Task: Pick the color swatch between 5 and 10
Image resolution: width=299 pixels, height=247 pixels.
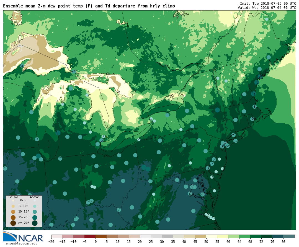Action: [x=112, y=236]
